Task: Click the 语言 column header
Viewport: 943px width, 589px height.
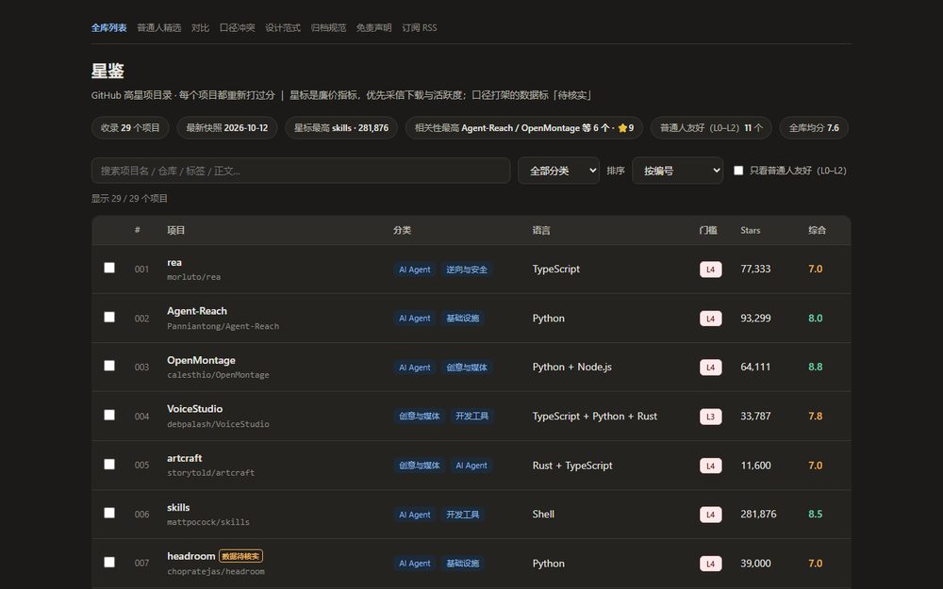Action: pos(541,230)
